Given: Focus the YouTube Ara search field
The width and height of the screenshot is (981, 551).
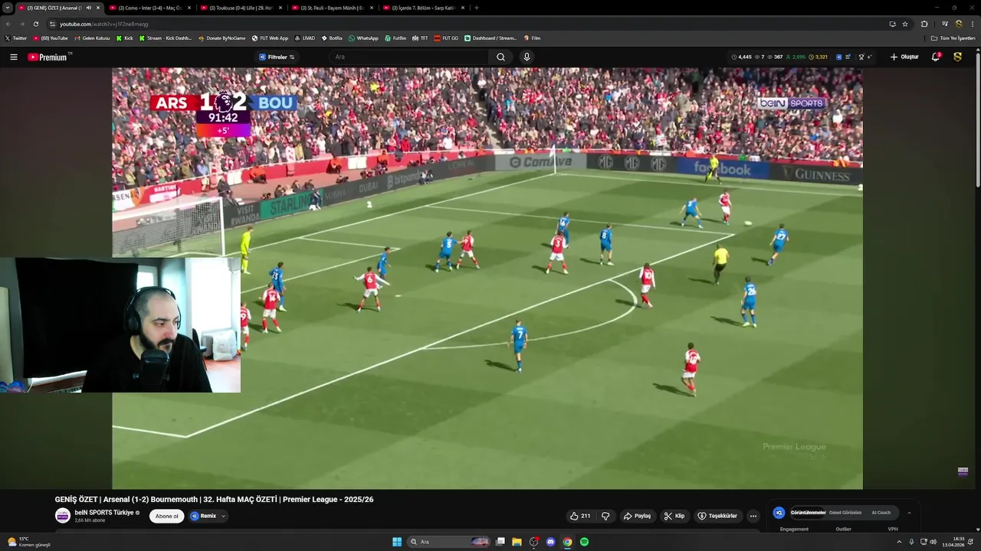Looking at the screenshot, I should 410,57.
